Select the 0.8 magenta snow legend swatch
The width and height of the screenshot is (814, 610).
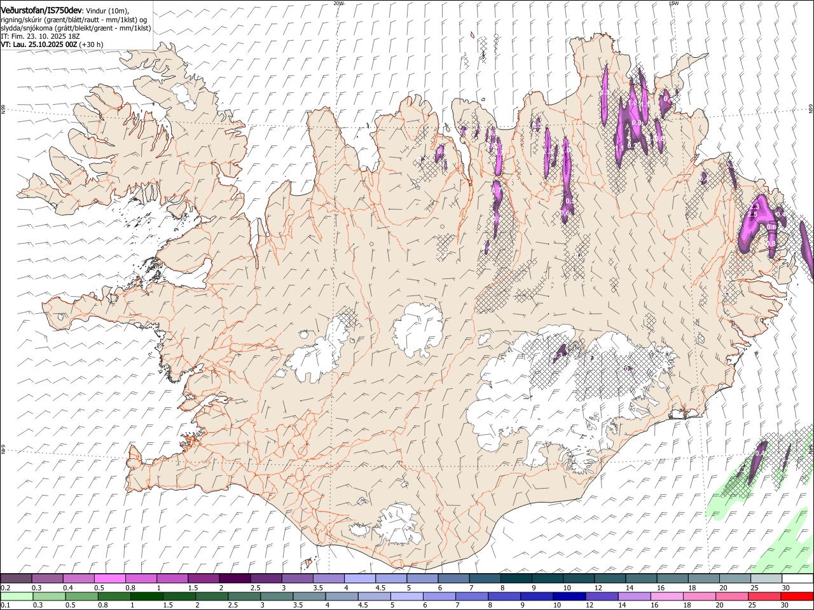(141, 578)
